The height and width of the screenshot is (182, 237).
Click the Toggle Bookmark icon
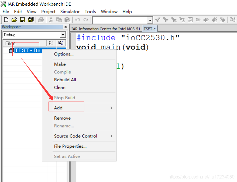click(x=198, y=20)
